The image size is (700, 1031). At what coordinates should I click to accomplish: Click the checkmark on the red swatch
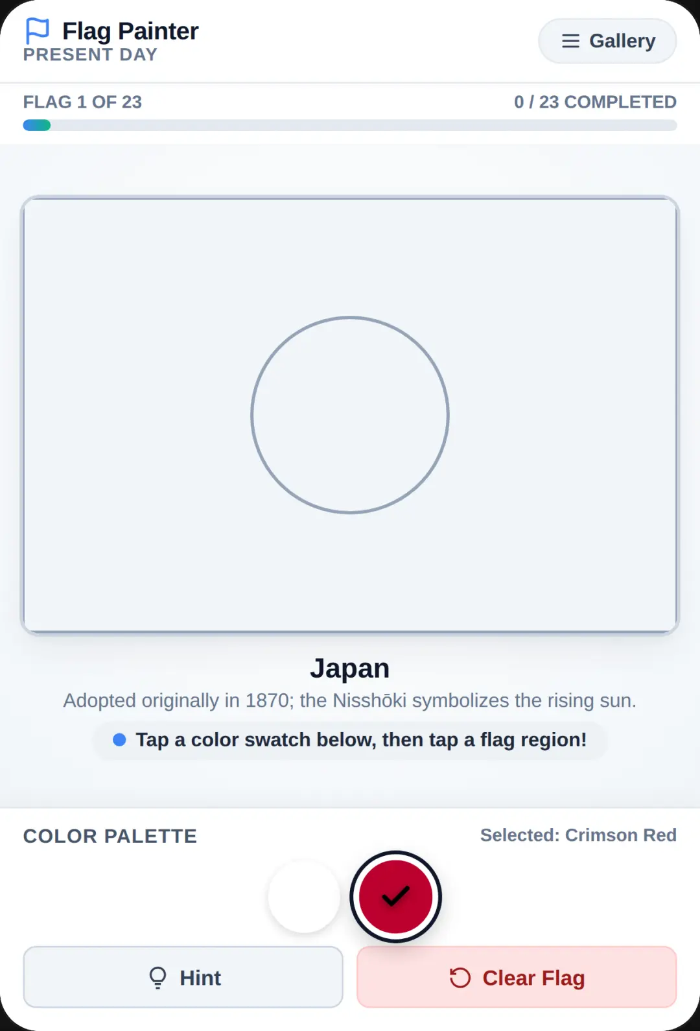click(395, 896)
